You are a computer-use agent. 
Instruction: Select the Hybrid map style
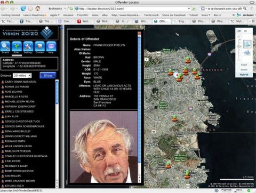click(x=244, y=75)
